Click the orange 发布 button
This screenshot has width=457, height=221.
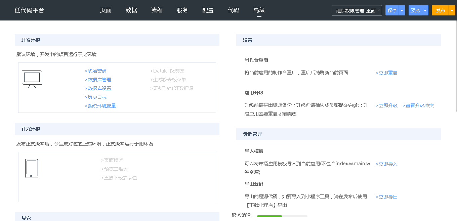click(x=440, y=10)
